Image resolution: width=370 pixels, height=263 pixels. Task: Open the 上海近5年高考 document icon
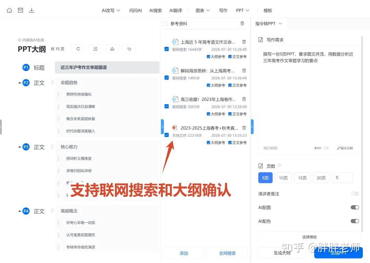tap(175, 42)
